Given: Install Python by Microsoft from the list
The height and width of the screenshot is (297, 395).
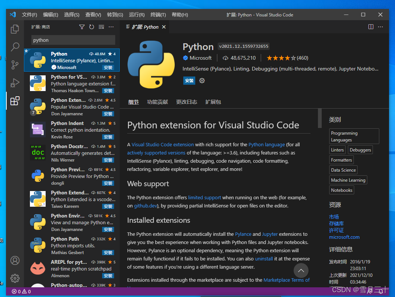Looking at the screenshot, I should 108,68.
